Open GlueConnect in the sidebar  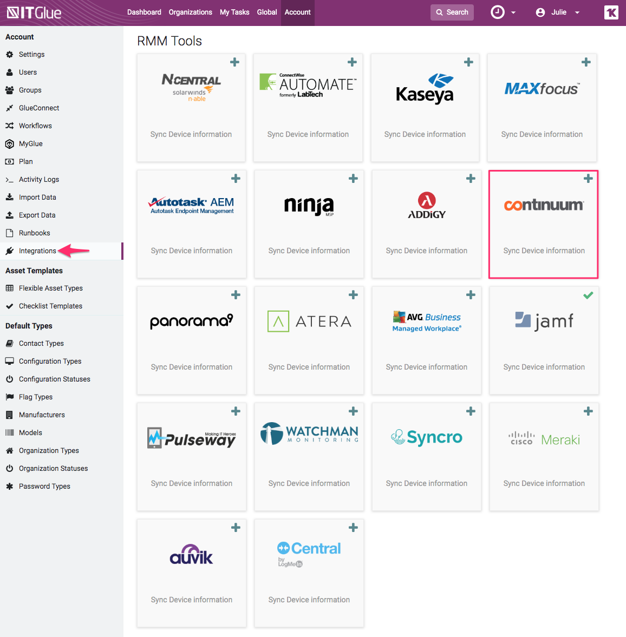[61, 108]
